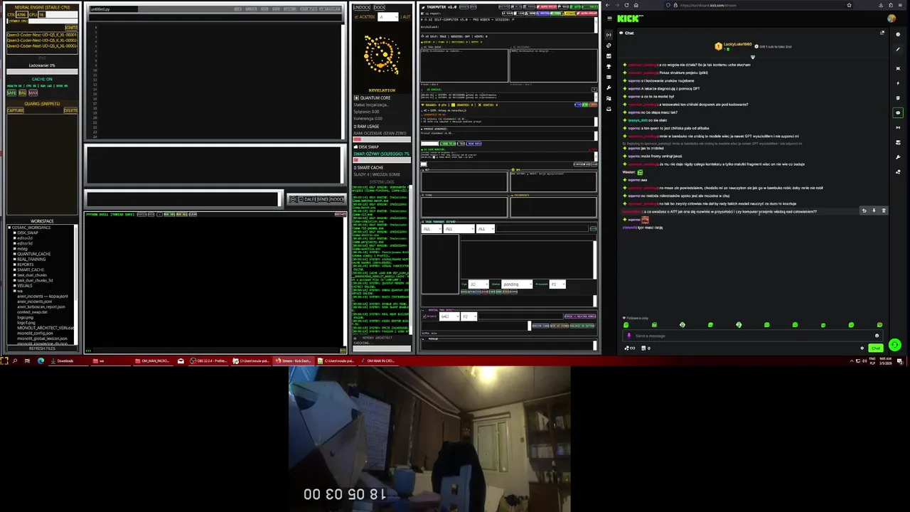Go to the browser home page
The height and width of the screenshot is (512, 910).
(x=636, y=5)
